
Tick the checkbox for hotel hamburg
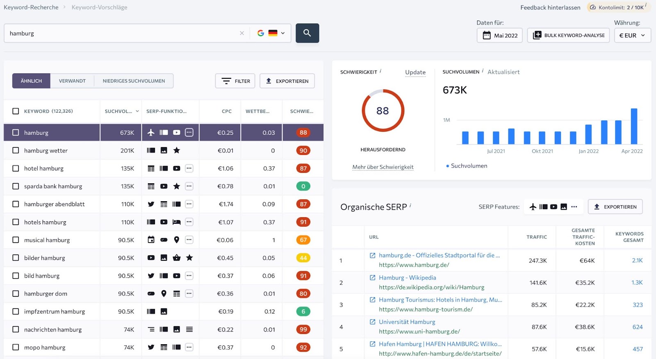(x=16, y=168)
